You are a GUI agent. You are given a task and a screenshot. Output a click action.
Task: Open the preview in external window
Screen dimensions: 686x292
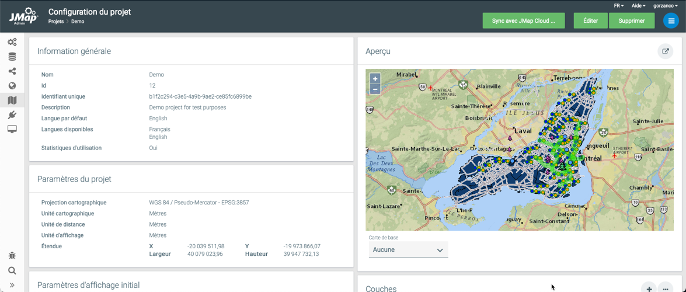click(x=665, y=51)
